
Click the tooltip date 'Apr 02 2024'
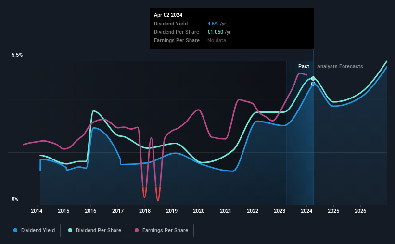(168, 15)
